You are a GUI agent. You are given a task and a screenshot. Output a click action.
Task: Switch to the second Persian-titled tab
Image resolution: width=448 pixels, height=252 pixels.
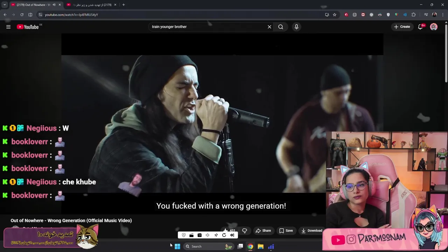92,5
